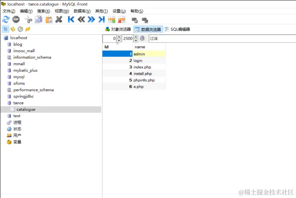296x198 pixels.
Task: Go to first record icon
Action: pyautogui.click(x=71, y=20)
